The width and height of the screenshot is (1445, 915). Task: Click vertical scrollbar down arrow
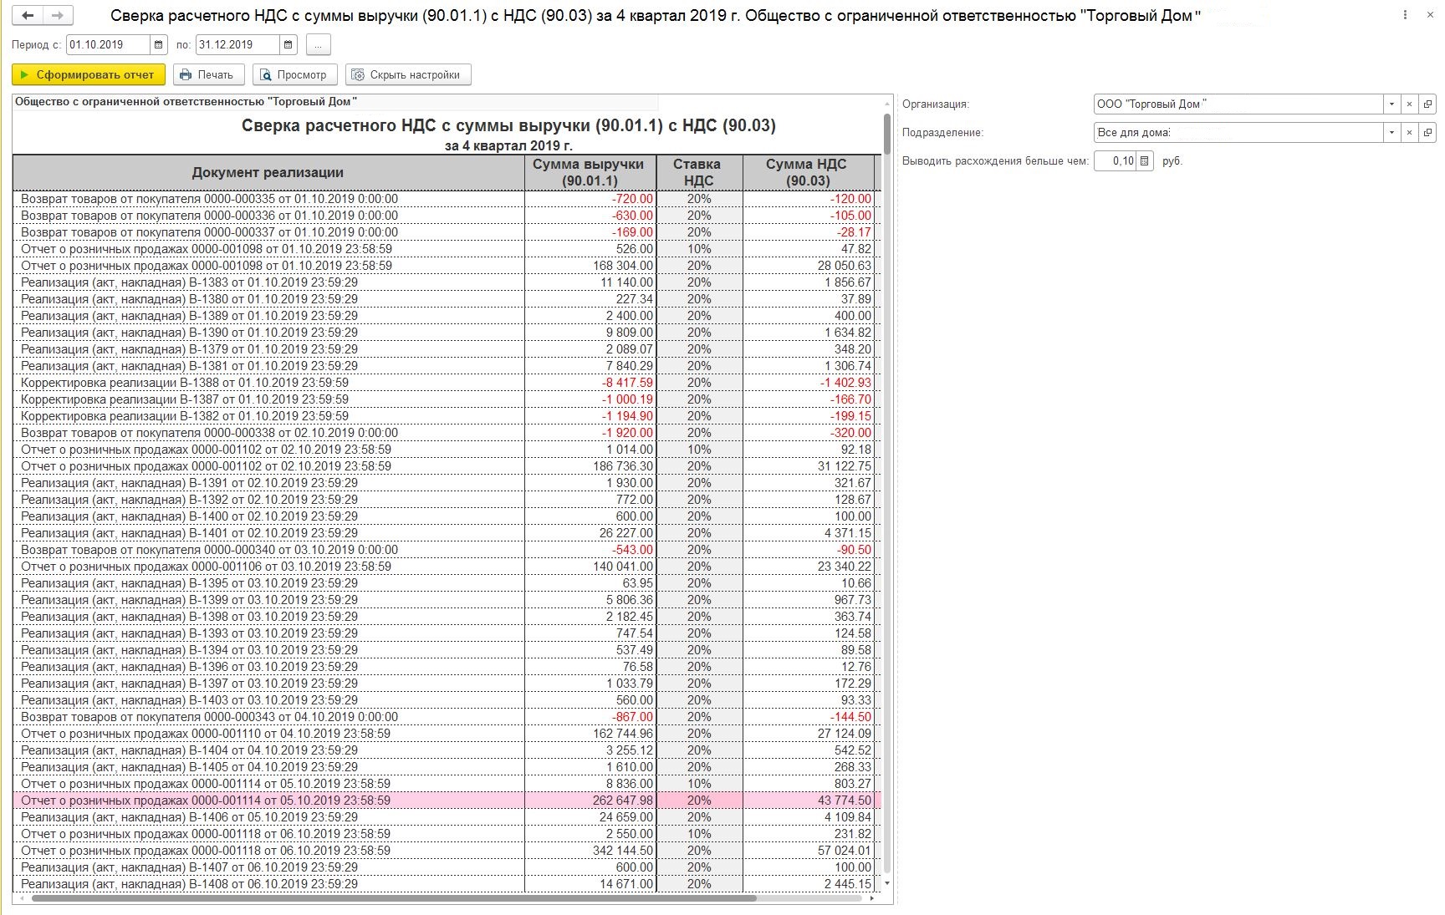pyautogui.click(x=887, y=883)
